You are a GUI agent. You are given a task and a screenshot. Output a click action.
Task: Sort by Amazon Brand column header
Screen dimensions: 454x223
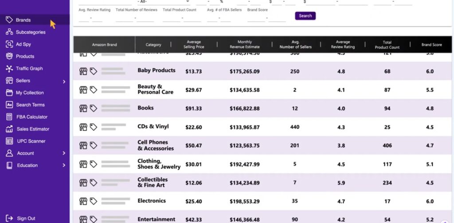[104, 45]
